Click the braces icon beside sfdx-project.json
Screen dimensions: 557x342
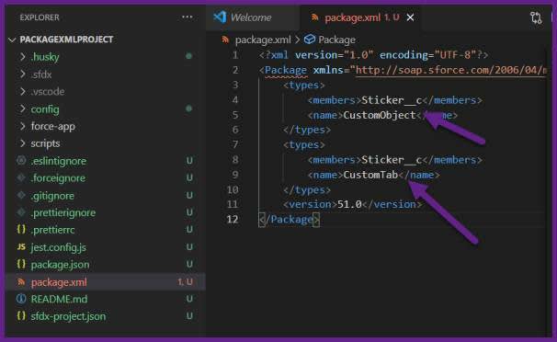pos(21,315)
